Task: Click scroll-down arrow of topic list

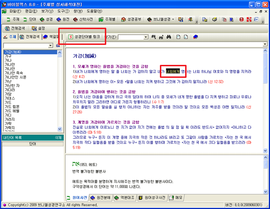Action: 60,129
